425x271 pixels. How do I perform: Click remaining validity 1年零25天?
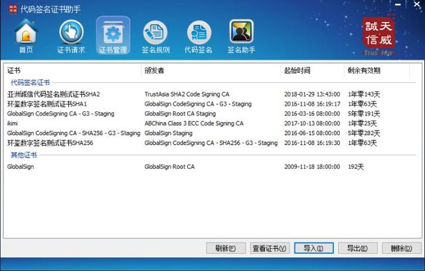[x=363, y=123]
